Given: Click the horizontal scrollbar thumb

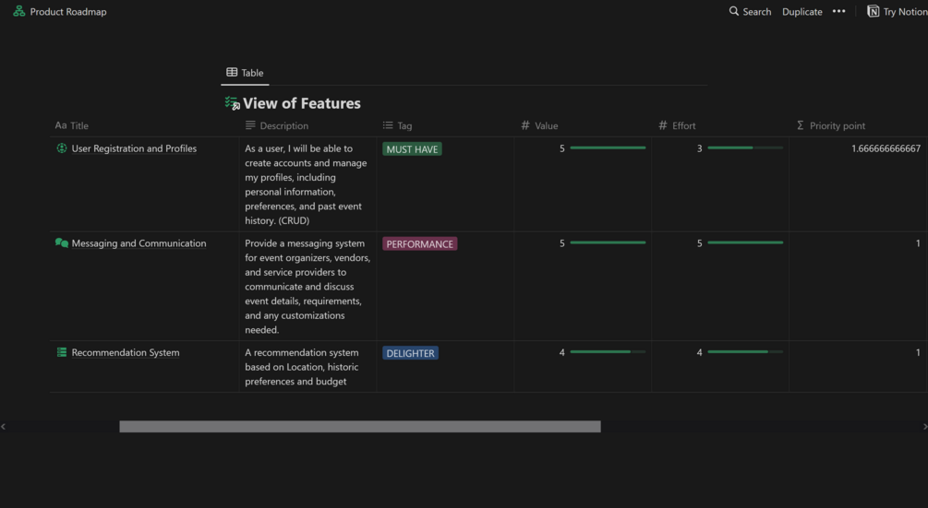Looking at the screenshot, I should coord(360,427).
